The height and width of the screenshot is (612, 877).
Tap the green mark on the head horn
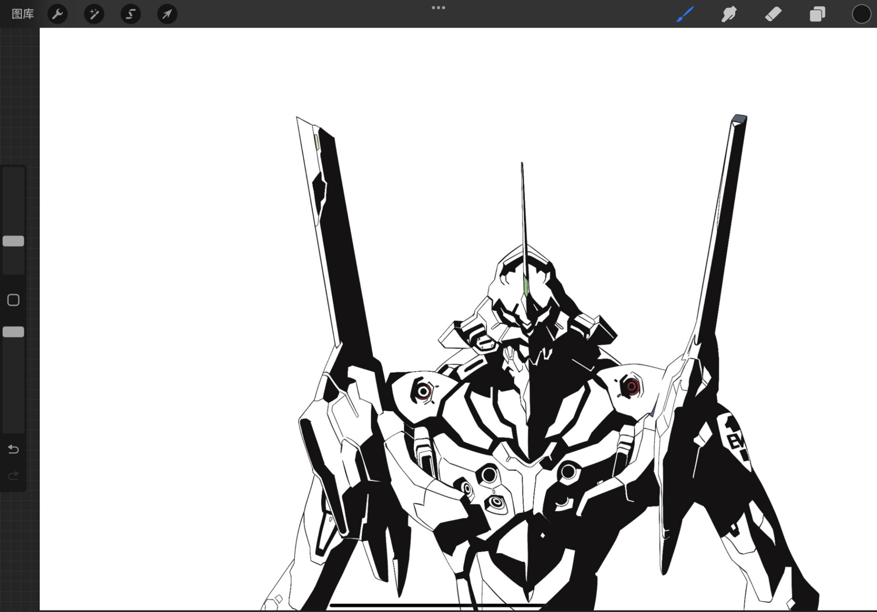pos(526,285)
